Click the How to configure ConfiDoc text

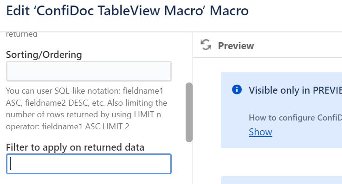click(295, 118)
